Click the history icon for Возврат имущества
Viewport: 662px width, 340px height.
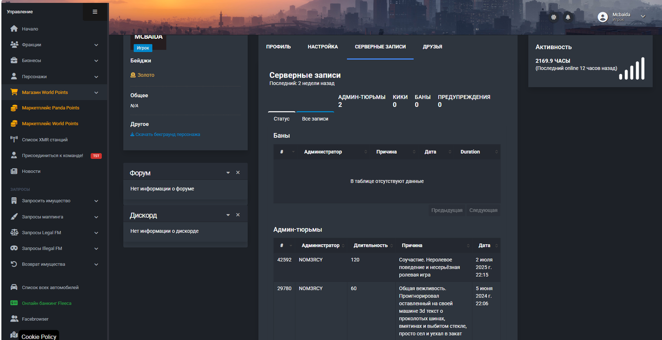(14, 264)
